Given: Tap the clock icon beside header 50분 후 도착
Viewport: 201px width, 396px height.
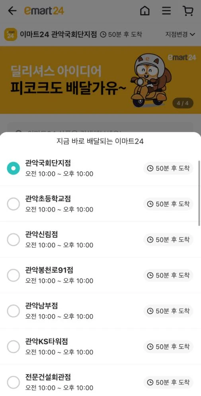Looking at the screenshot, I should [x=103, y=34].
